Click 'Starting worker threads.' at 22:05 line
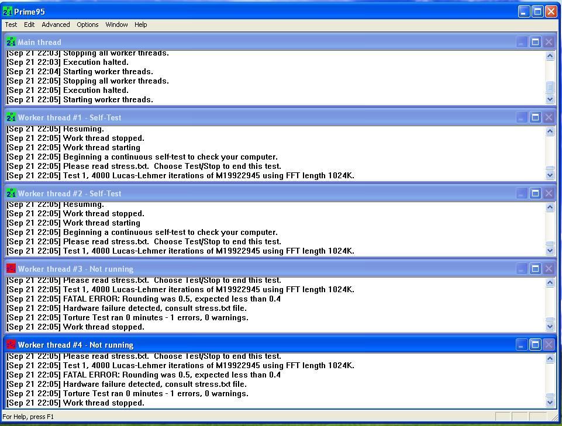Image resolution: width=562 pixels, height=426 pixels. [x=108, y=99]
